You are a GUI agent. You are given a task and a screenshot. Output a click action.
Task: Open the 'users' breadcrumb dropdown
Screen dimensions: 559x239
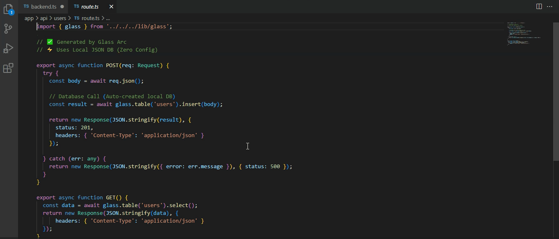(60, 18)
